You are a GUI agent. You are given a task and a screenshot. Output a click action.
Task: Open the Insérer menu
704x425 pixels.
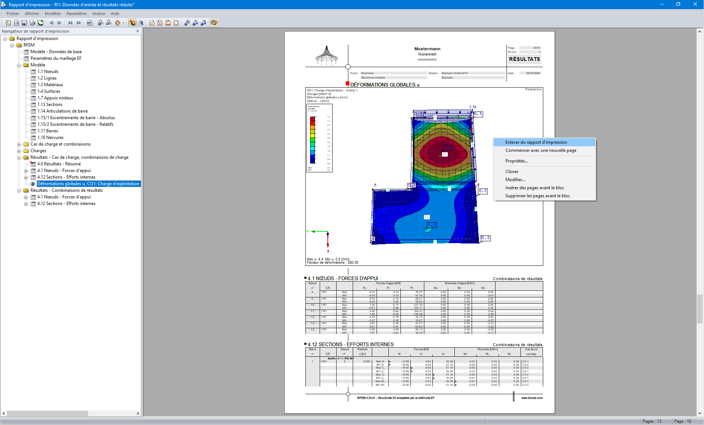coord(99,14)
